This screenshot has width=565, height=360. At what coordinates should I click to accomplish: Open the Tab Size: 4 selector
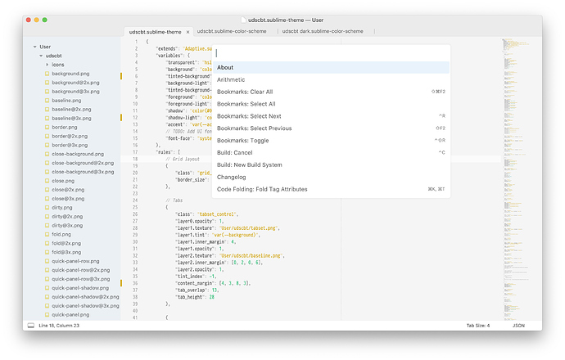coord(478,326)
